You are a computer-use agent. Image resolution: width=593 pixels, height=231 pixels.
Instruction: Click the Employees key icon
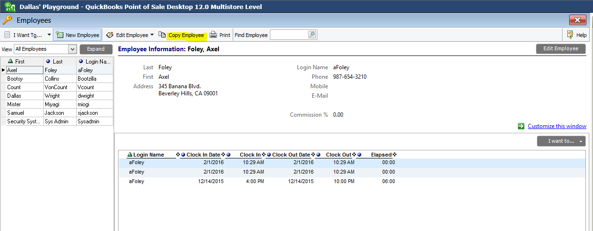[x=7, y=20]
